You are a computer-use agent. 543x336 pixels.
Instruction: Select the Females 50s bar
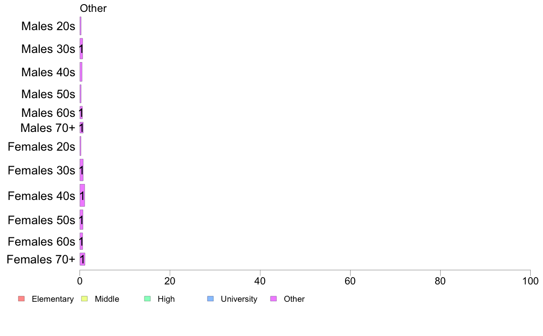click(x=81, y=220)
